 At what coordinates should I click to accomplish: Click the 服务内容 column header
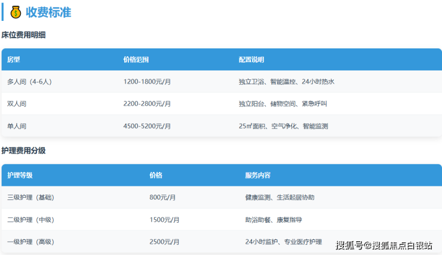click(257, 175)
